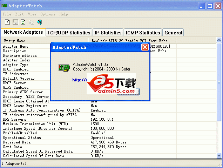Select the DHCP Server row
Image resolution: width=223 pixels, height=168 pixels.
click(x=109, y=83)
